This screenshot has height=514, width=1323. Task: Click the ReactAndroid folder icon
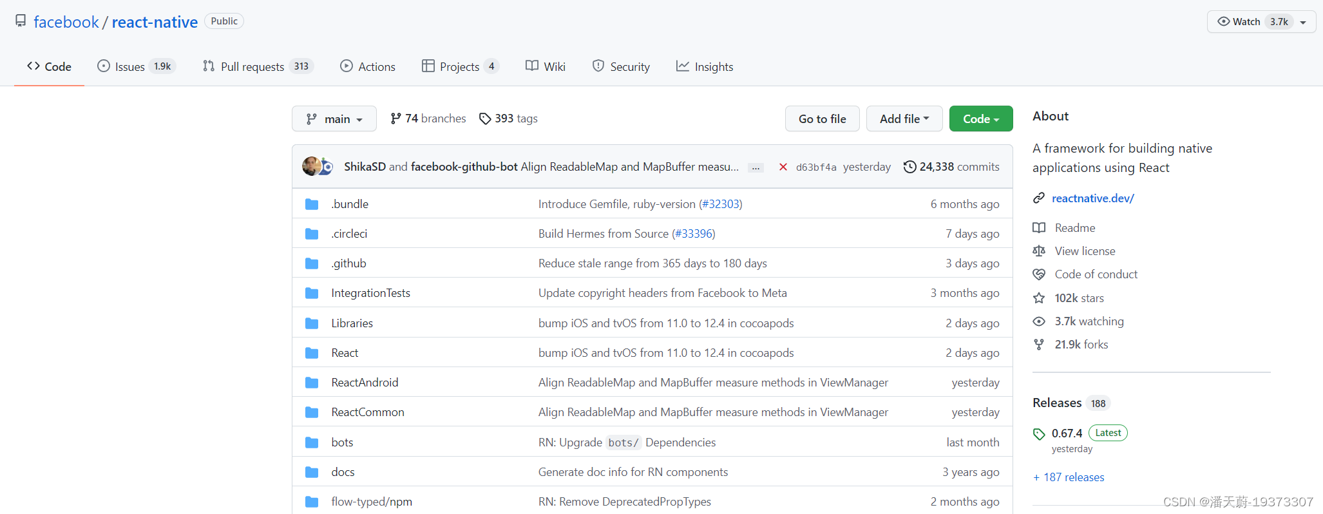[312, 383]
